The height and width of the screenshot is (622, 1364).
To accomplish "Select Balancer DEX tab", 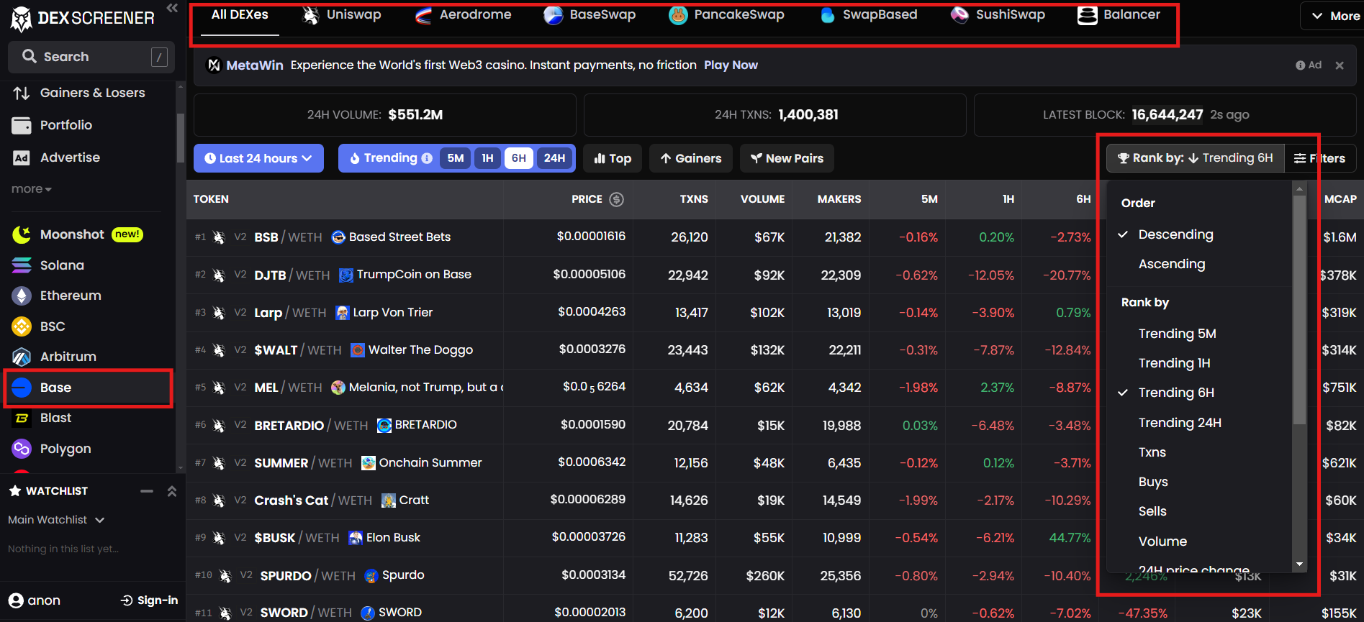I will (x=1119, y=15).
